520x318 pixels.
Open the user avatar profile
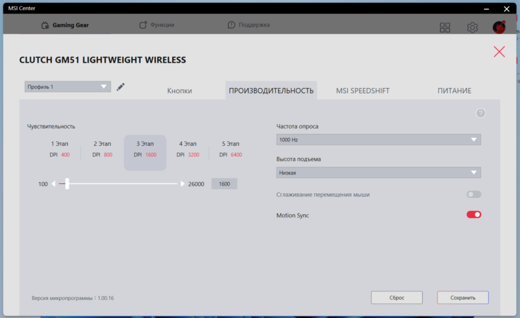pyautogui.click(x=499, y=27)
